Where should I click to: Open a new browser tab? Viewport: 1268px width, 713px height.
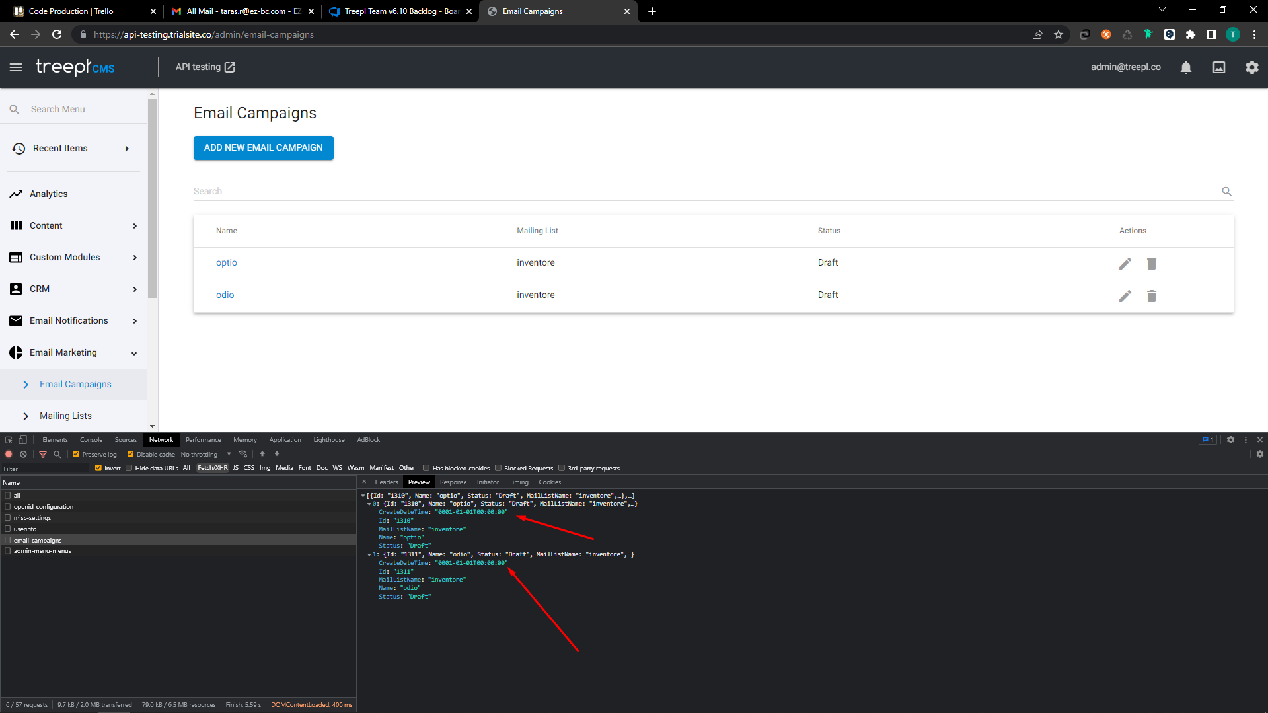pyautogui.click(x=652, y=11)
